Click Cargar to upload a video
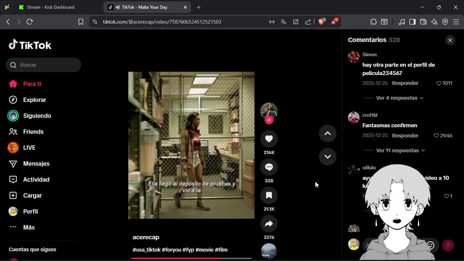This screenshot has height=261, width=464. tap(25, 195)
